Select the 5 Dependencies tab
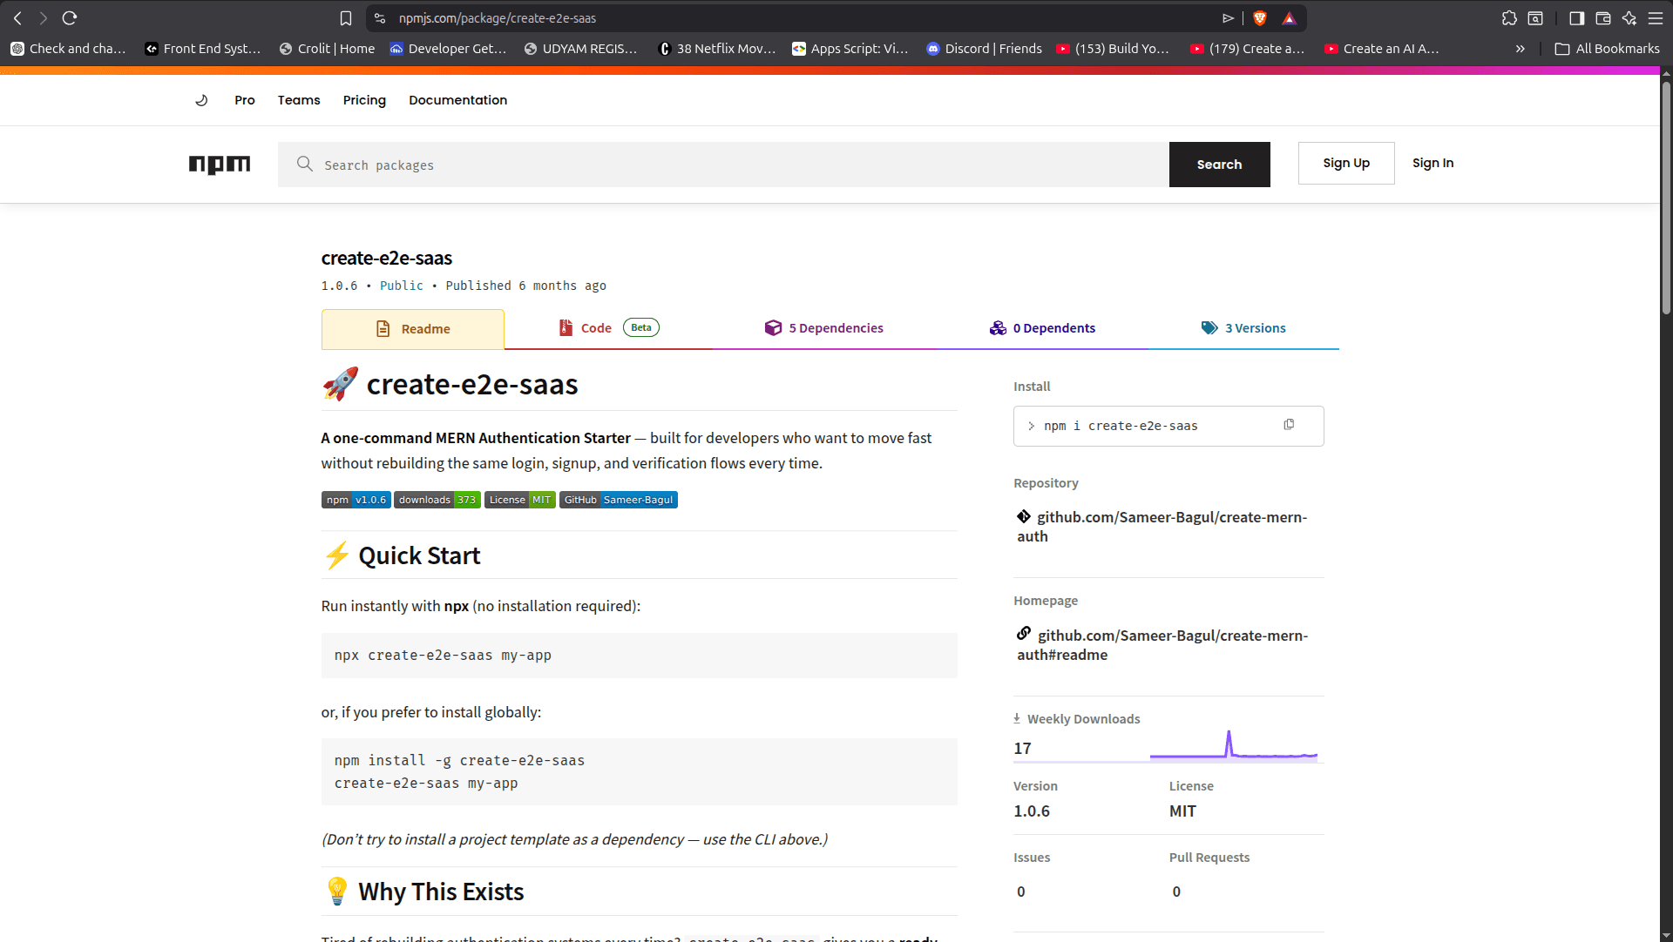Screen dimensions: 1673x942 [x=823, y=328]
